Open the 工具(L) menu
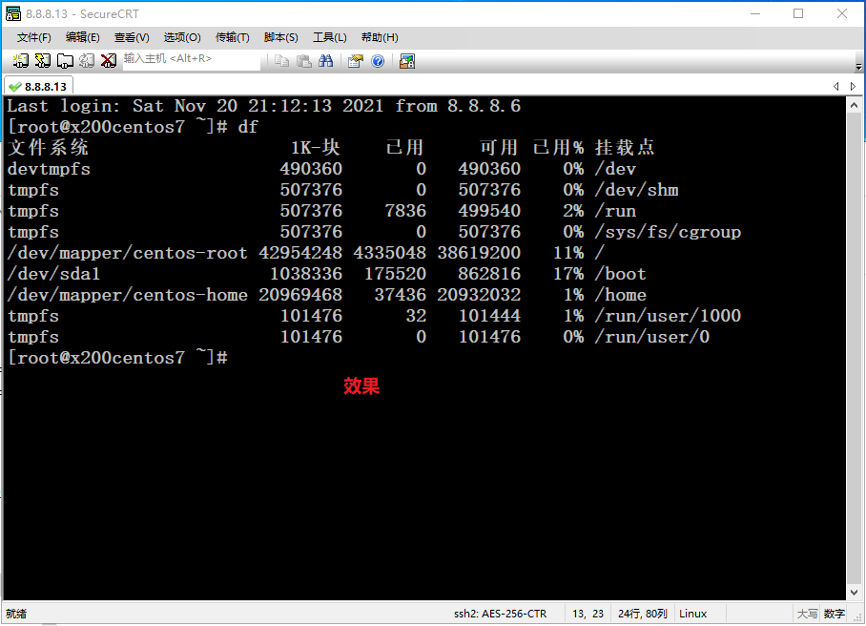This screenshot has width=866, height=626. click(x=329, y=37)
